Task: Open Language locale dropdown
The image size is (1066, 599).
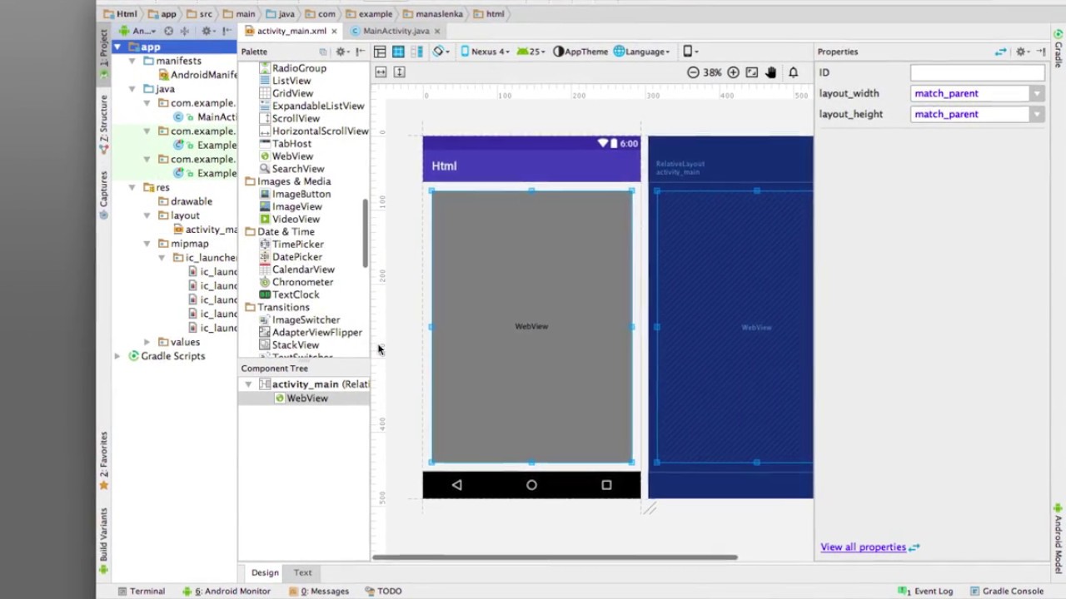Action: point(642,52)
